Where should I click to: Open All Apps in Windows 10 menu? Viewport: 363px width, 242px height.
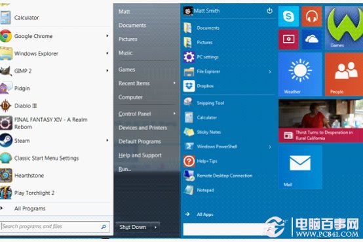[x=205, y=214]
